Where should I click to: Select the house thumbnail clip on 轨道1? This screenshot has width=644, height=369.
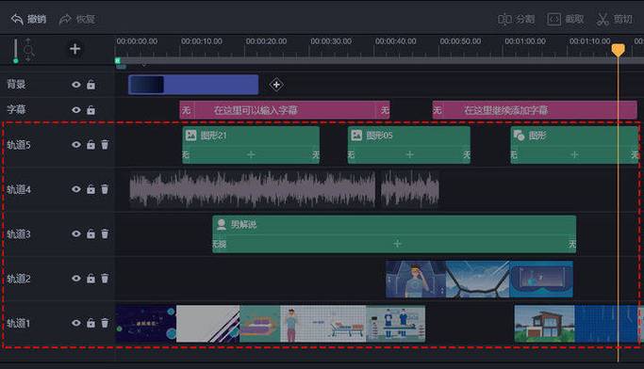coord(545,324)
